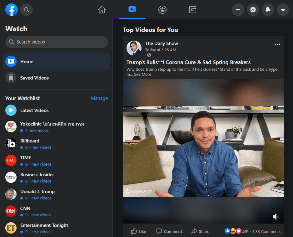Viewport: 293px width, 237px height.
Task: Open TIME in the watchlist
Action: (x=57, y=161)
